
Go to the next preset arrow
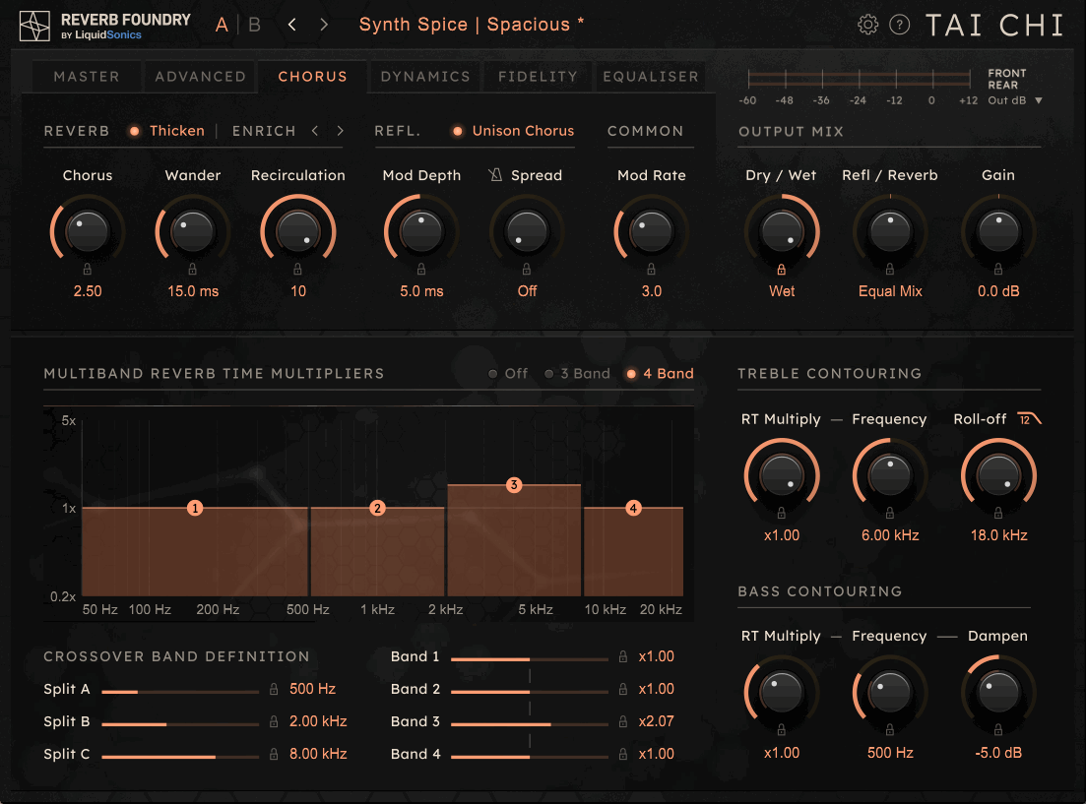tap(324, 25)
